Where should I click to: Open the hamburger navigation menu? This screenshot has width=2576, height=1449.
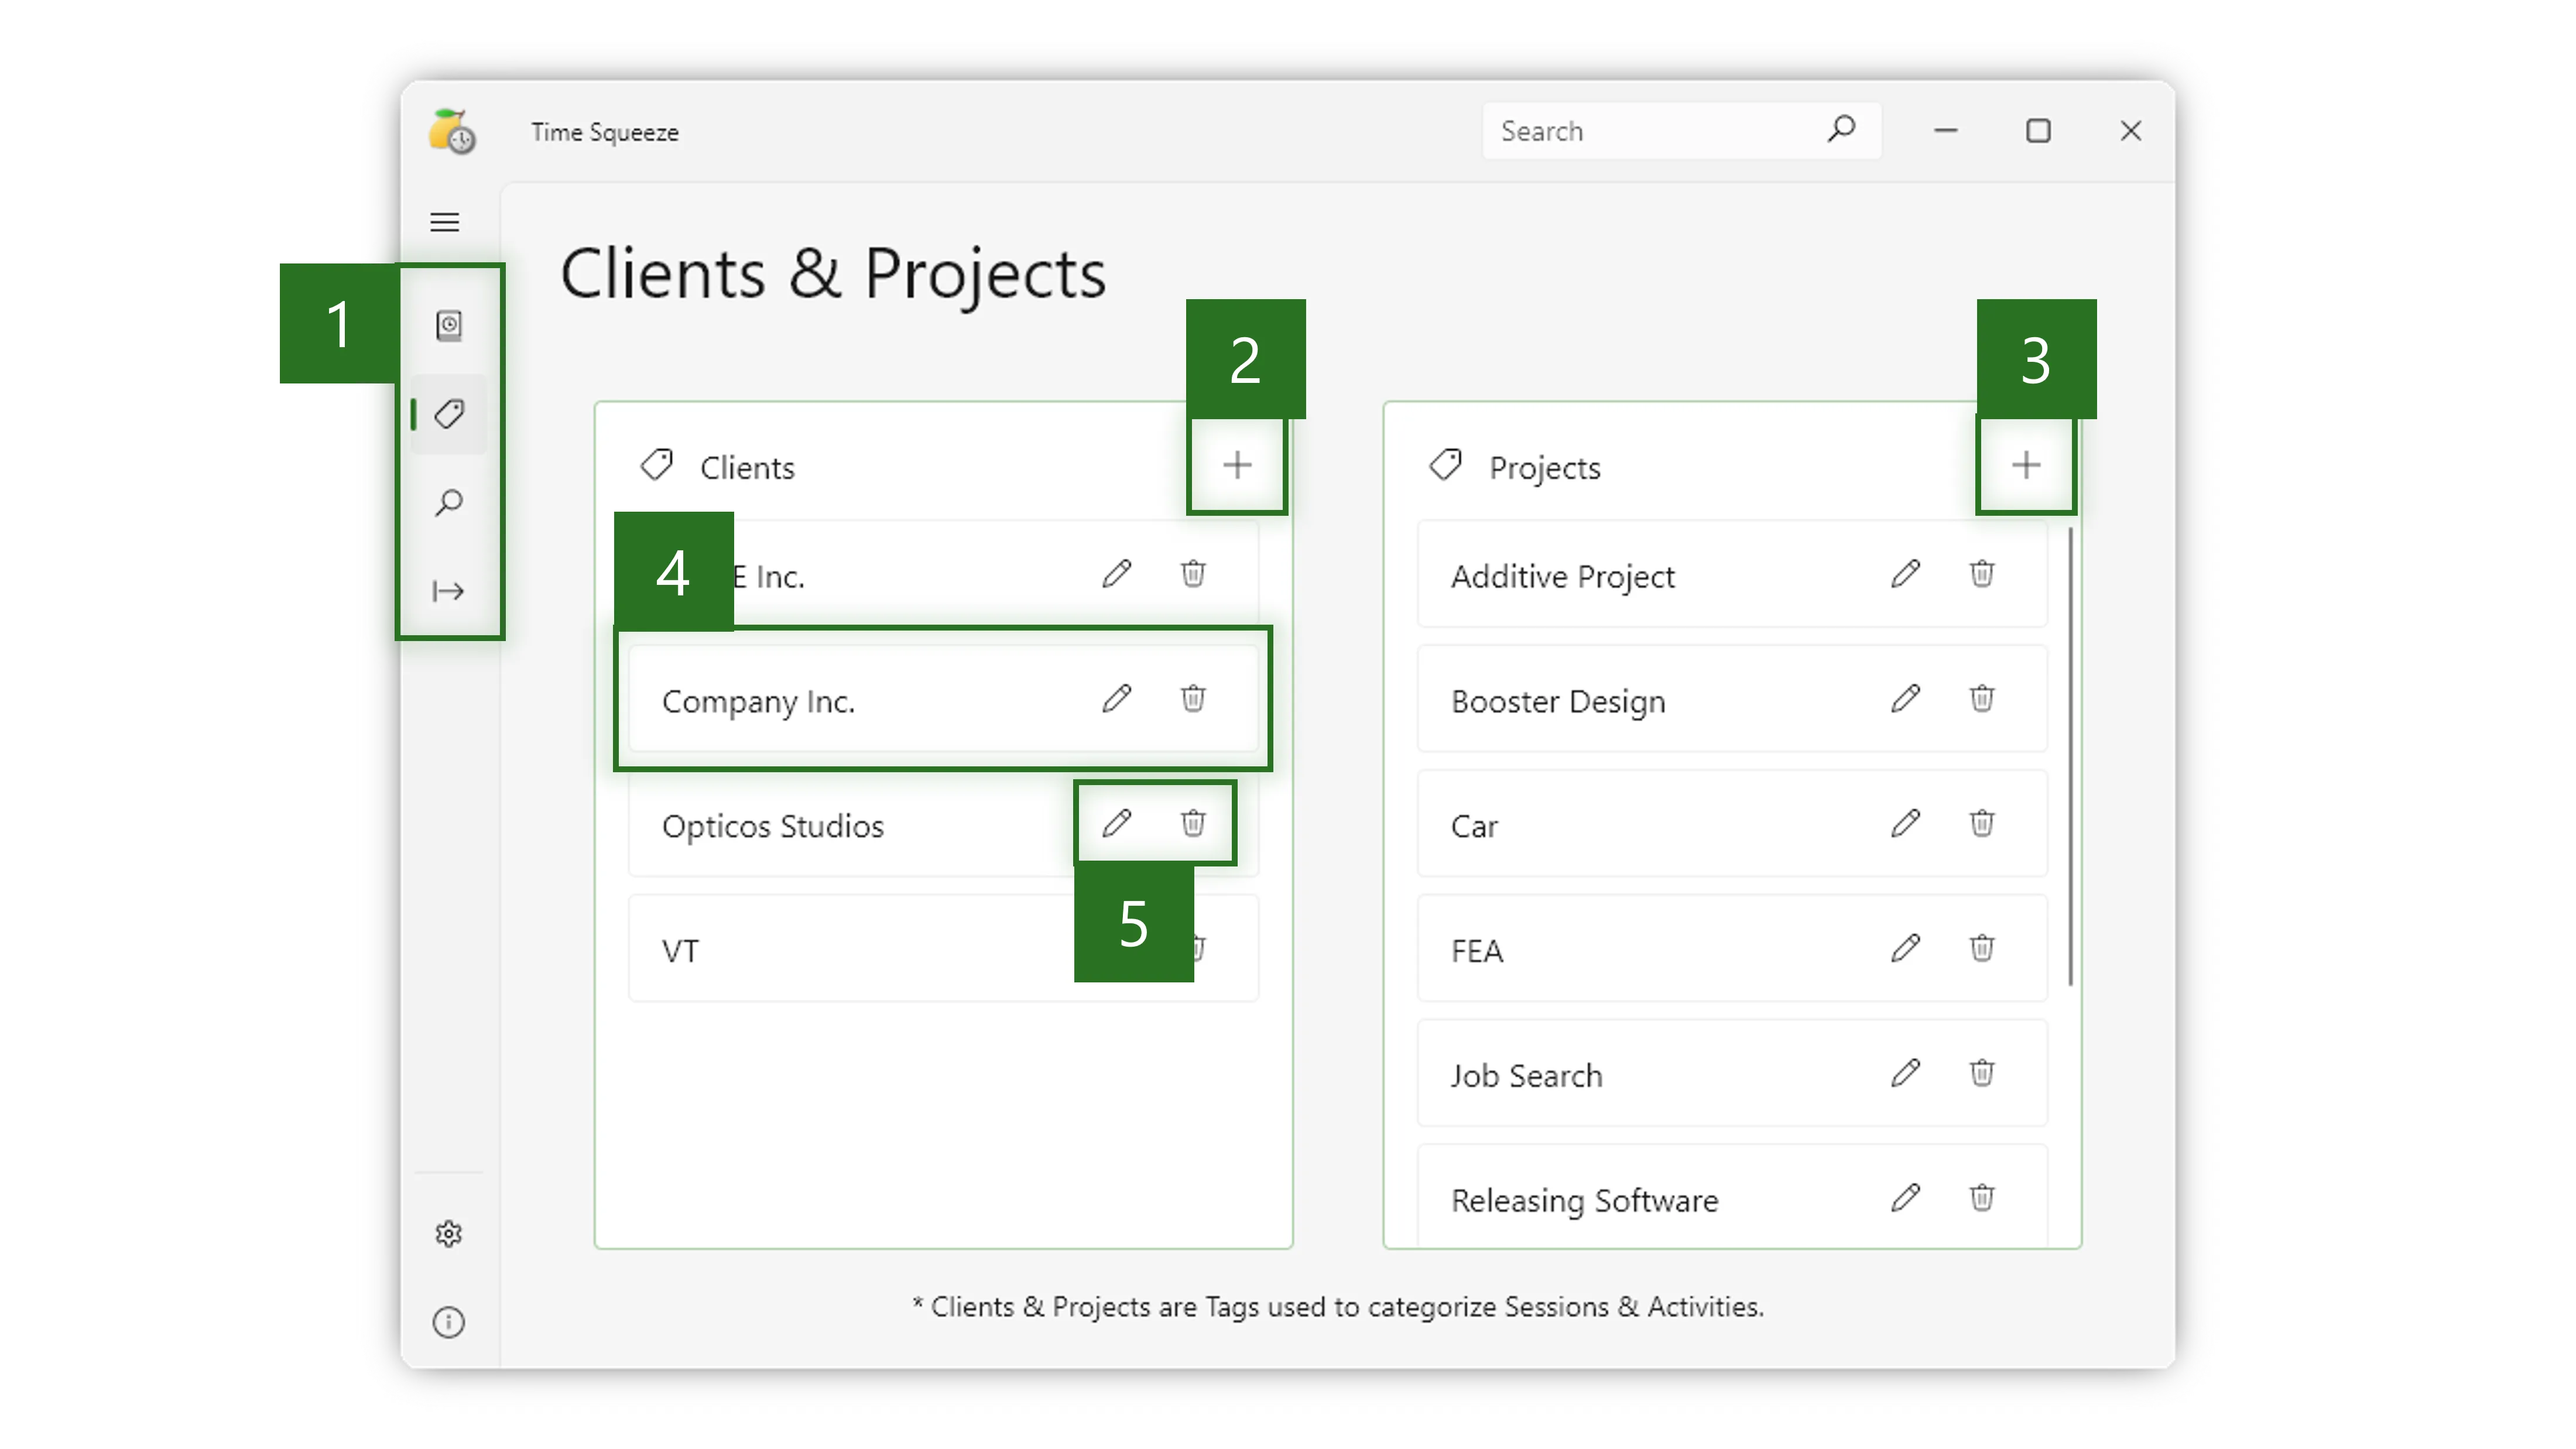[445, 222]
